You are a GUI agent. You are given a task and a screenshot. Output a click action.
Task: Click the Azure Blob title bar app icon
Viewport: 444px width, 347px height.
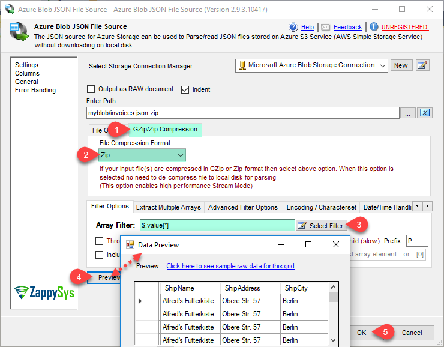pos(10,9)
